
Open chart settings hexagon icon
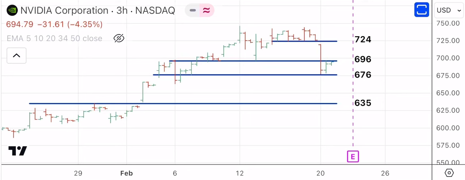(x=449, y=173)
